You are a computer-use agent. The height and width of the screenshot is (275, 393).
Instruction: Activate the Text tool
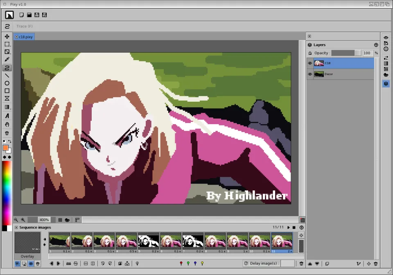tap(7, 116)
